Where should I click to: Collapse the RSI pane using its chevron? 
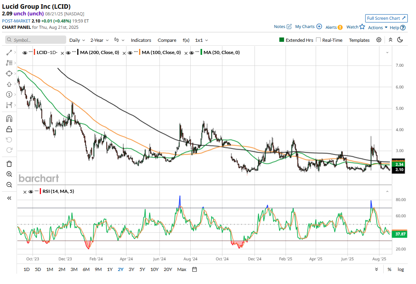pos(387,192)
